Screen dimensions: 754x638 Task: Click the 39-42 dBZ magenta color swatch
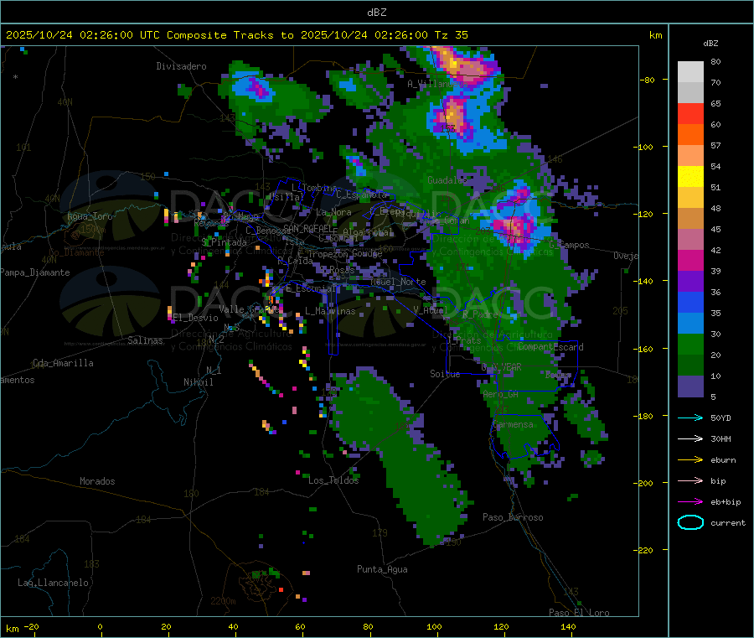pyautogui.click(x=690, y=260)
